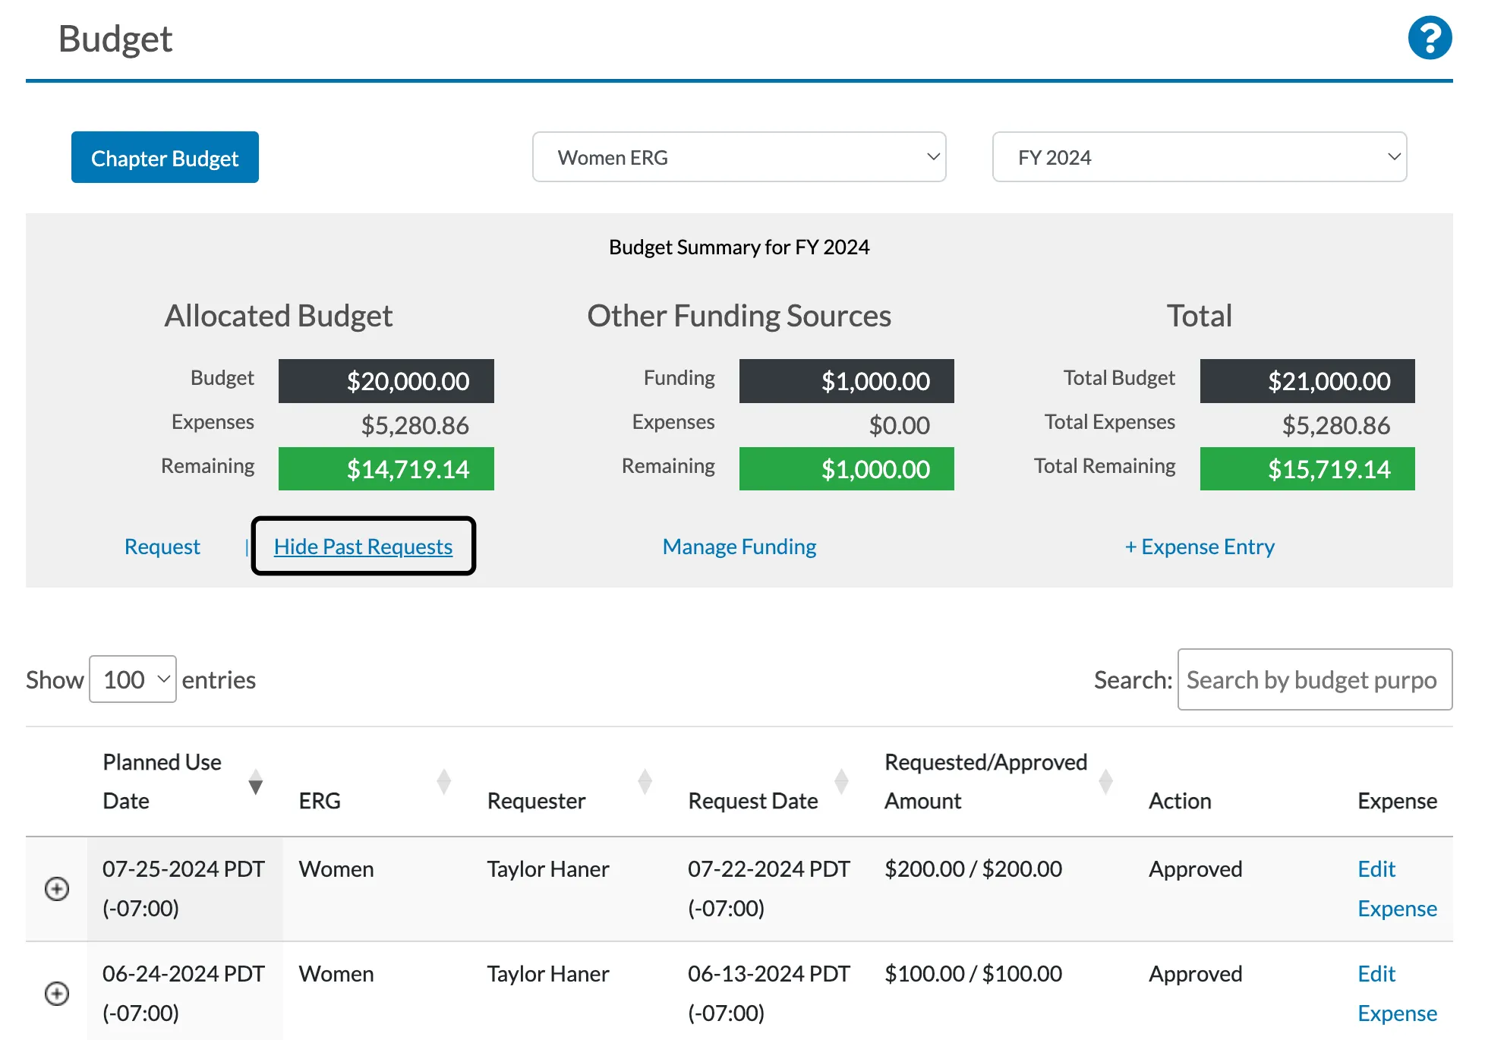Sort by Planned Use Date column arrow
1485x1040 pixels.
tap(256, 781)
